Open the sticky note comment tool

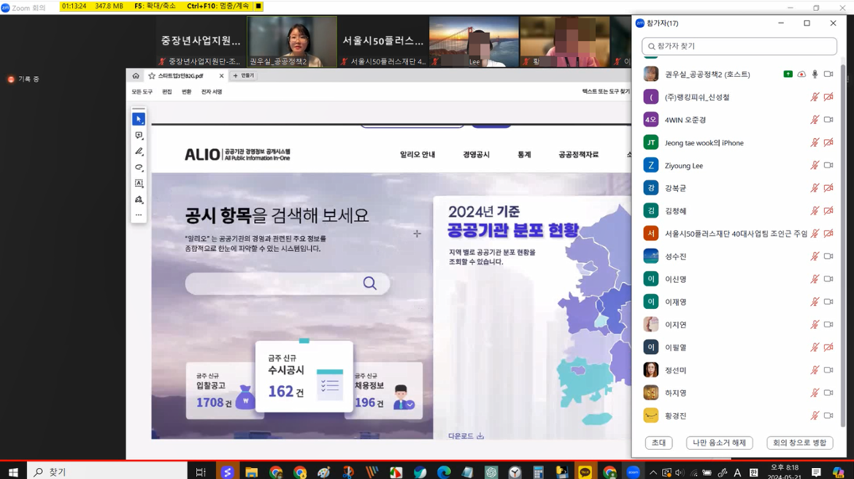click(x=139, y=135)
